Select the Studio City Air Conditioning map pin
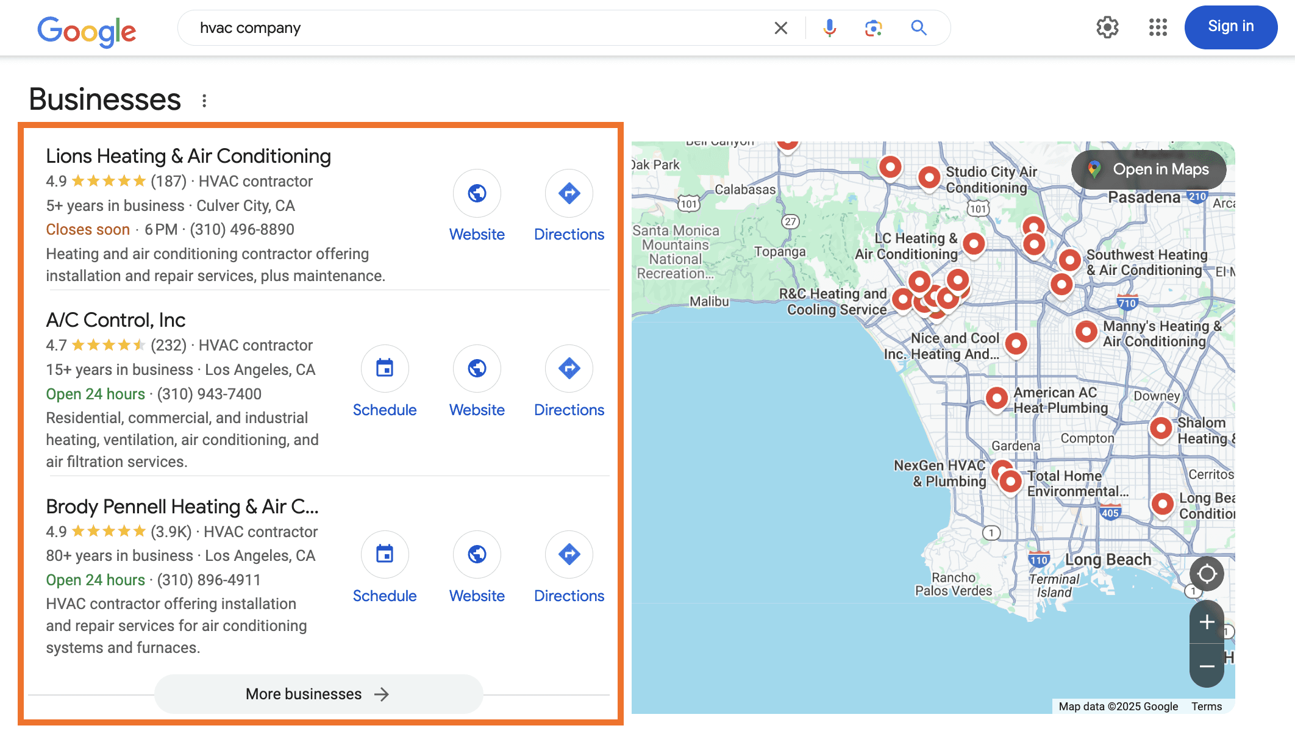1295x745 pixels. pyautogui.click(x=929, y=179)
